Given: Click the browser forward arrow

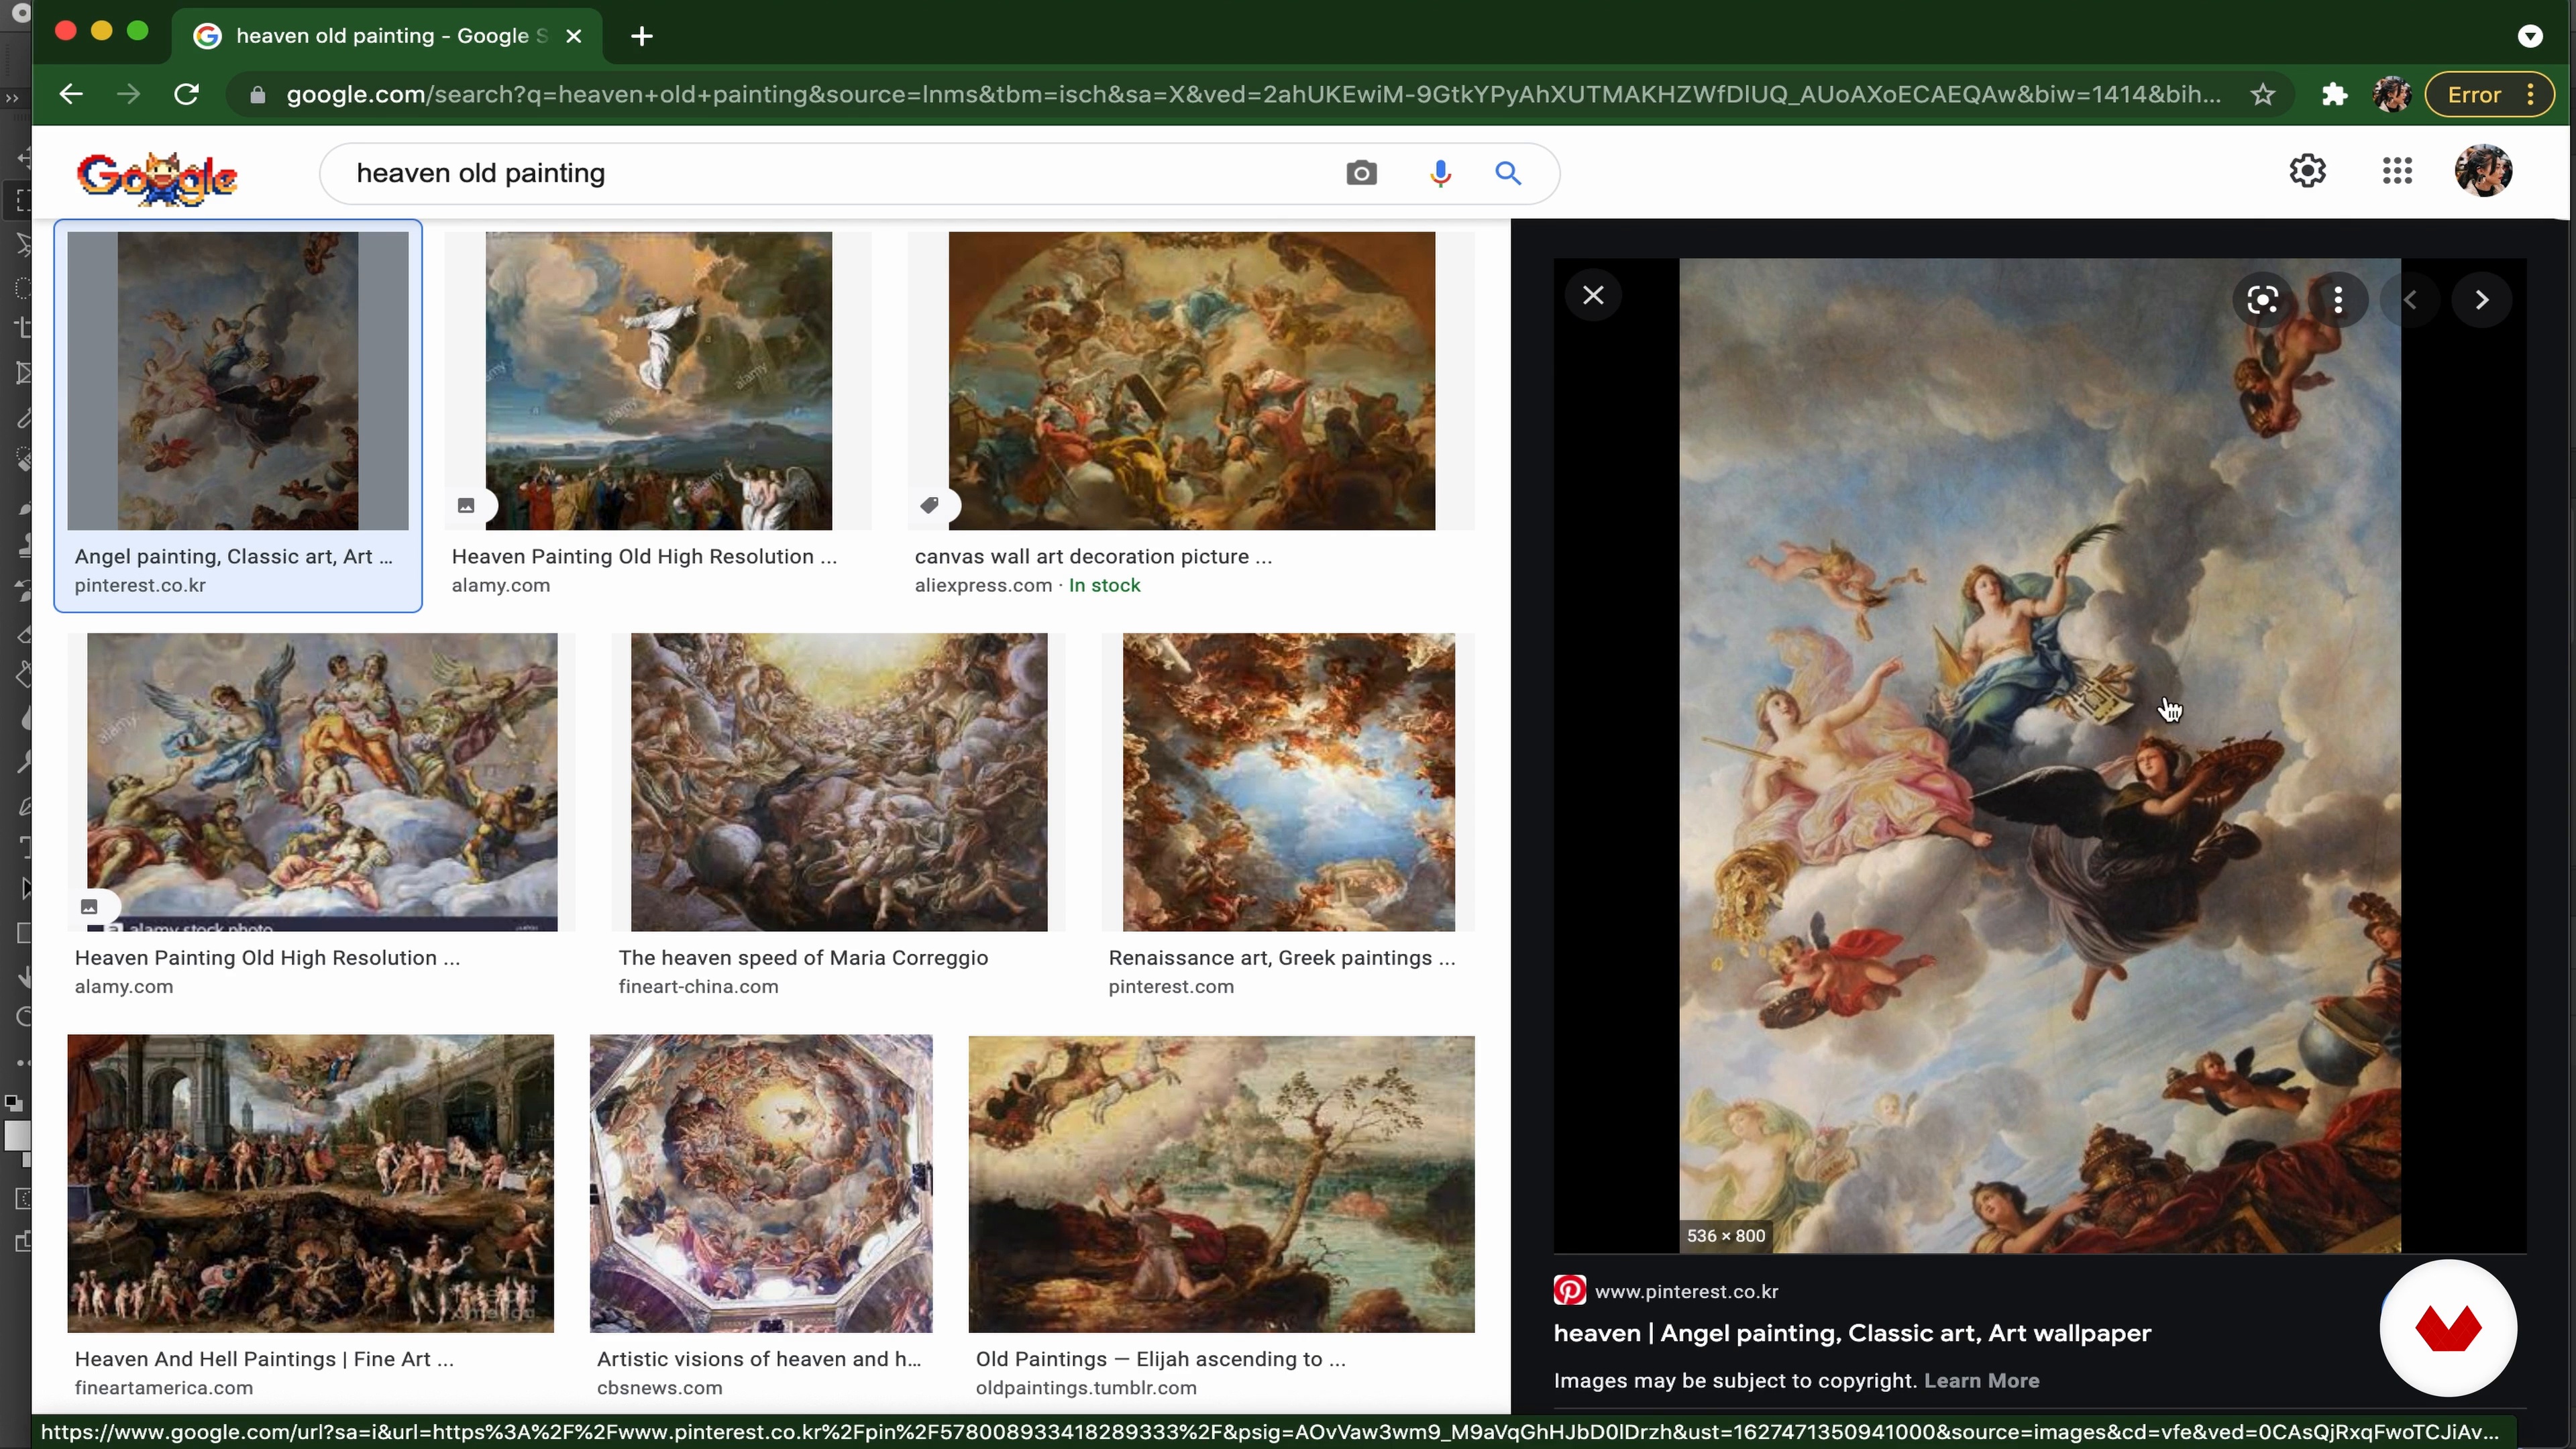Looking at the screenshot, I should click(x=128, y=94).
